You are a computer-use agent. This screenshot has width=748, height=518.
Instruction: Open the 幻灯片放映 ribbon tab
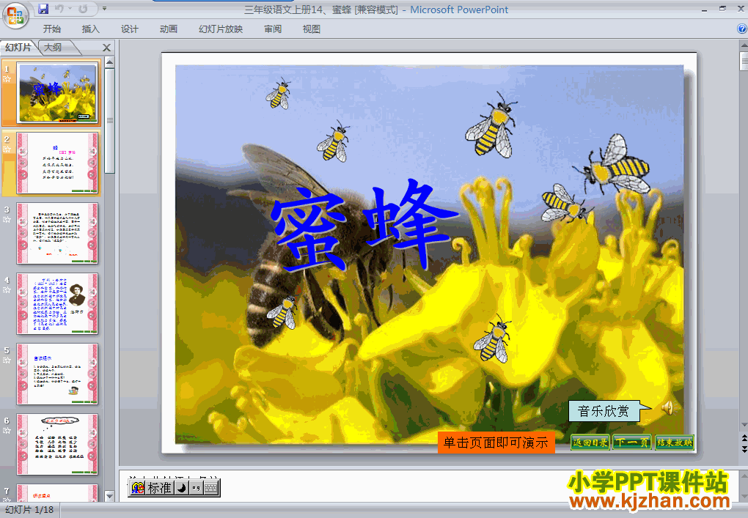pos(221,29)
